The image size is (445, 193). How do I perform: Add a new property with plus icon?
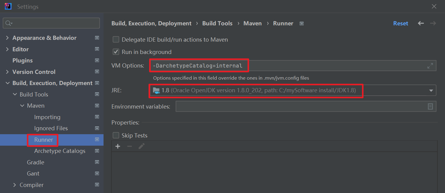point(118,146)
